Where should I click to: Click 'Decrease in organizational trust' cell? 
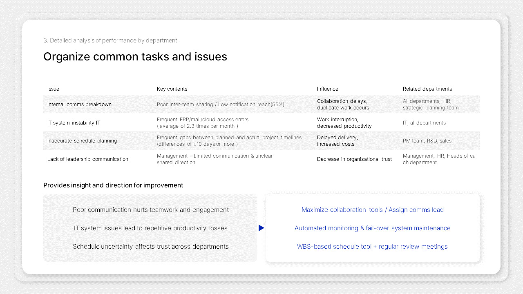(x=354, y=159)
